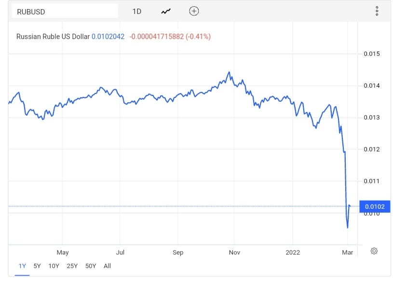Switch to the 10Y time range
The width and height of the screenshot is (393, 285).
[x=54, y=266]
